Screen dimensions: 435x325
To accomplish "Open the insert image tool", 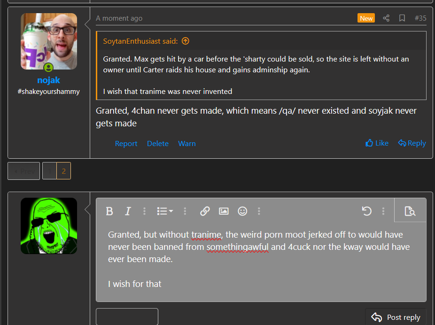I will tap(224, 211).
